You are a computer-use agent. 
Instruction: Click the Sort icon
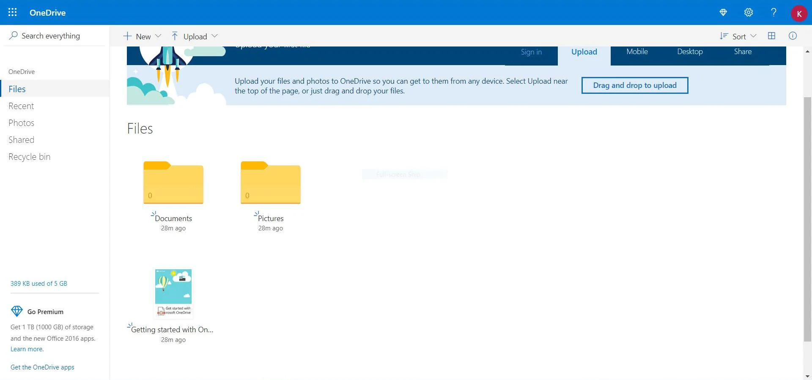click(724, 36)
